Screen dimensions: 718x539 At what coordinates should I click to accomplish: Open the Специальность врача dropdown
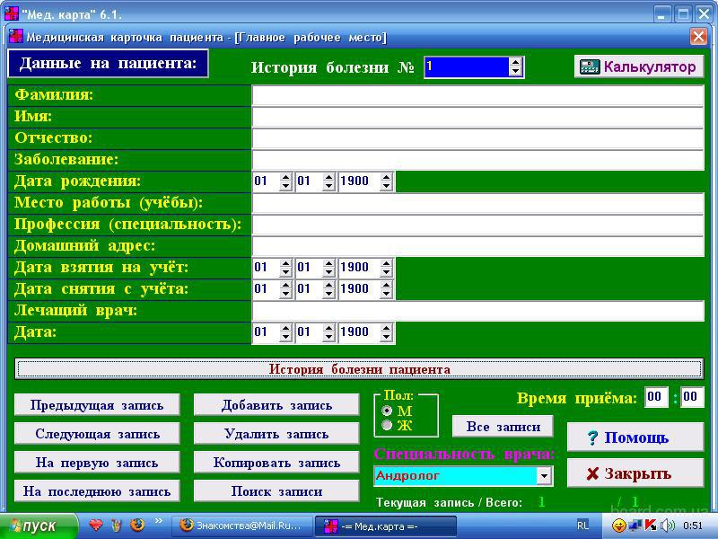(544, 476)
